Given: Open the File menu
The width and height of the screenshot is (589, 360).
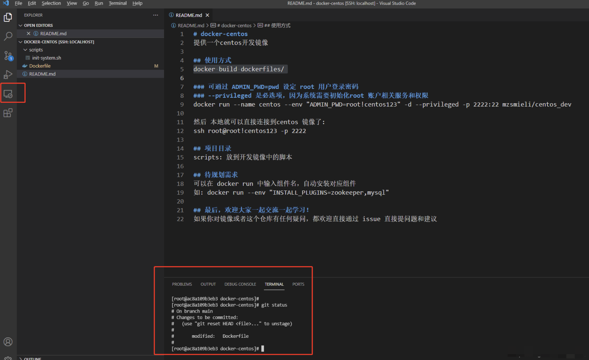Looking at the screenshot, I should tap(18, 3).
